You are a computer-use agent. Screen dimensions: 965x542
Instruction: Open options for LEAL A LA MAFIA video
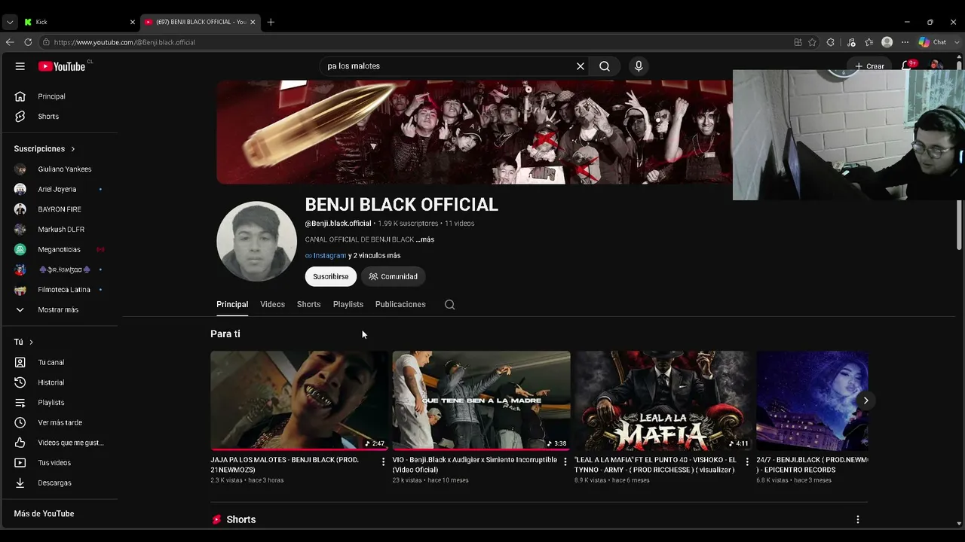click(748, 461)
